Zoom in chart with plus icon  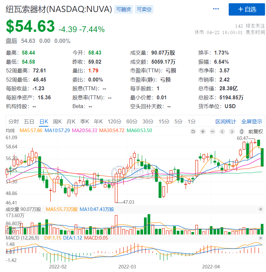tap(203, 132)
